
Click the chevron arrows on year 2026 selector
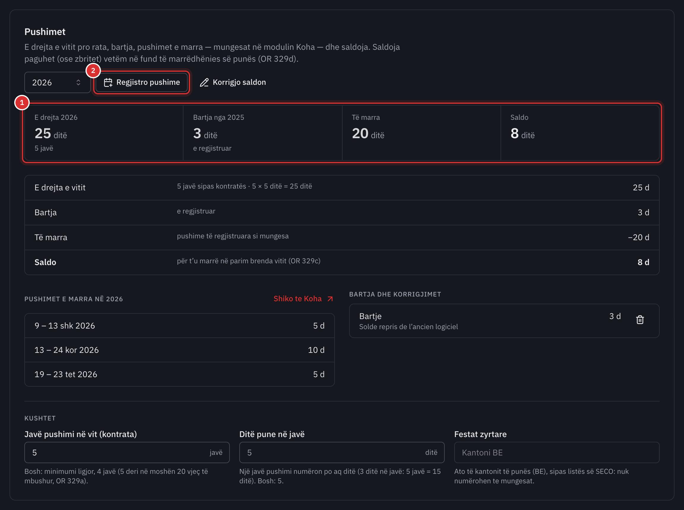[78, 82]
